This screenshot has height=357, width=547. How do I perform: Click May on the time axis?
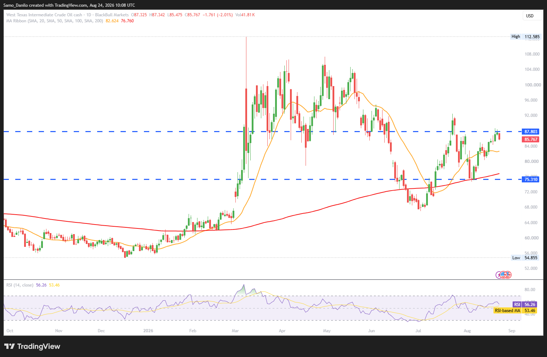click(327, 331)
